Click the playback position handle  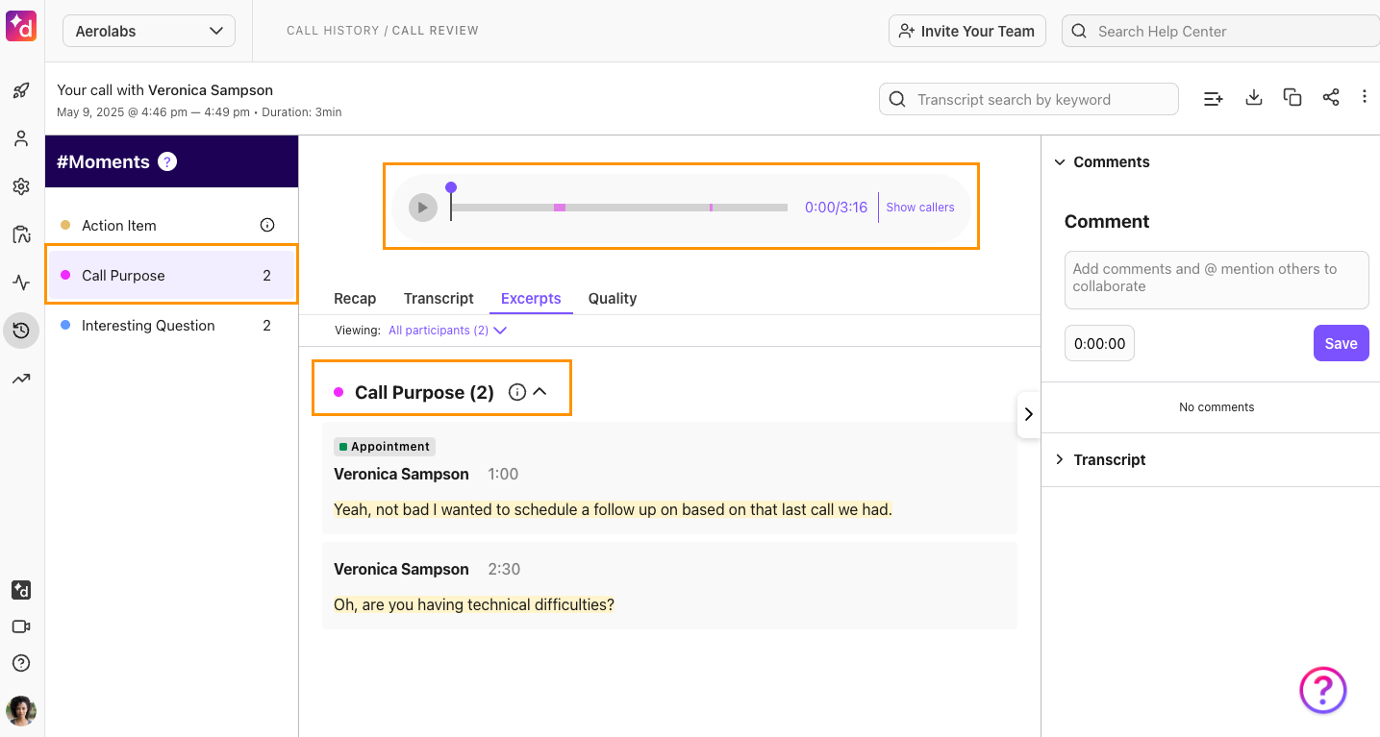coord(451,187)
